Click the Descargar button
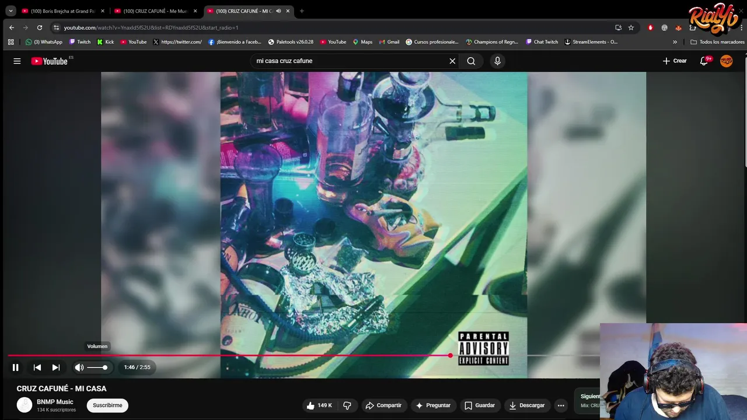 click(527, 405)
